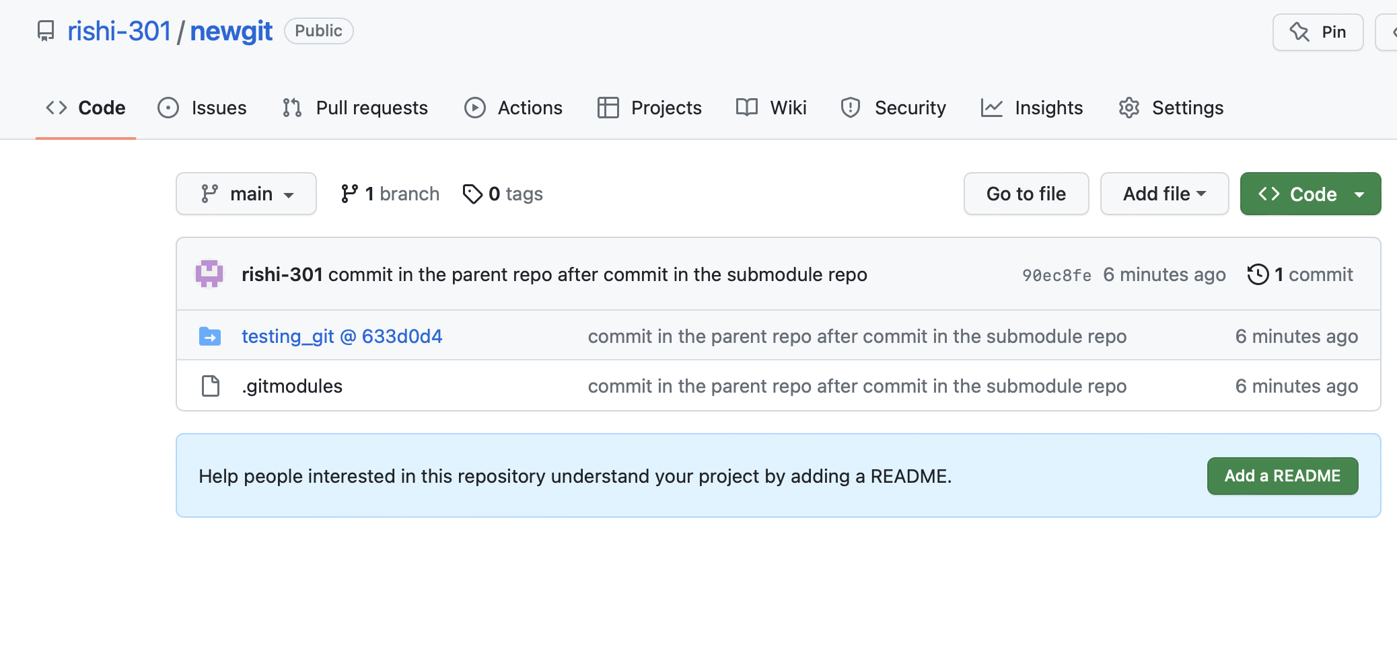Screen dimensions: 1397x667
Task: Click the repository icon beside rishi-301/newgit
Action: point(45,30)
